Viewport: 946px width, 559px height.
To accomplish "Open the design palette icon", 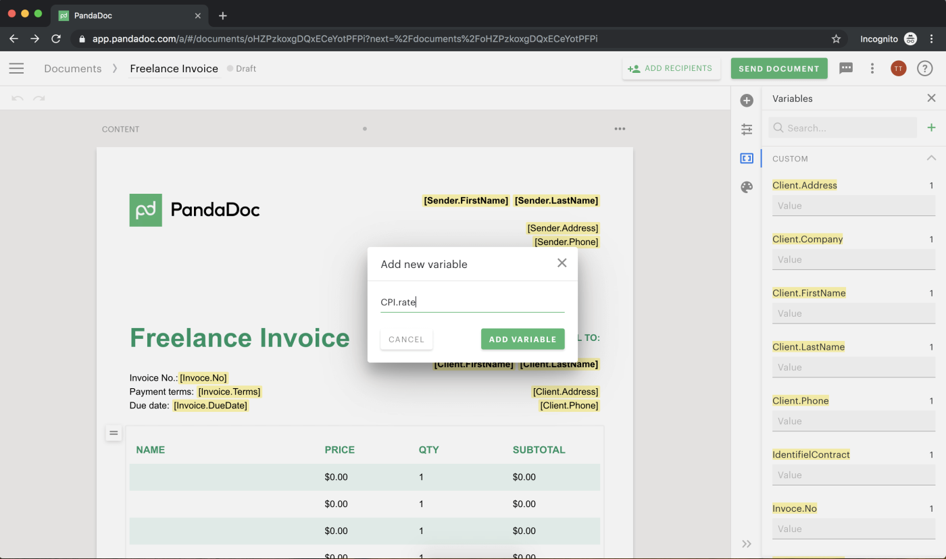I will point(747,187).
